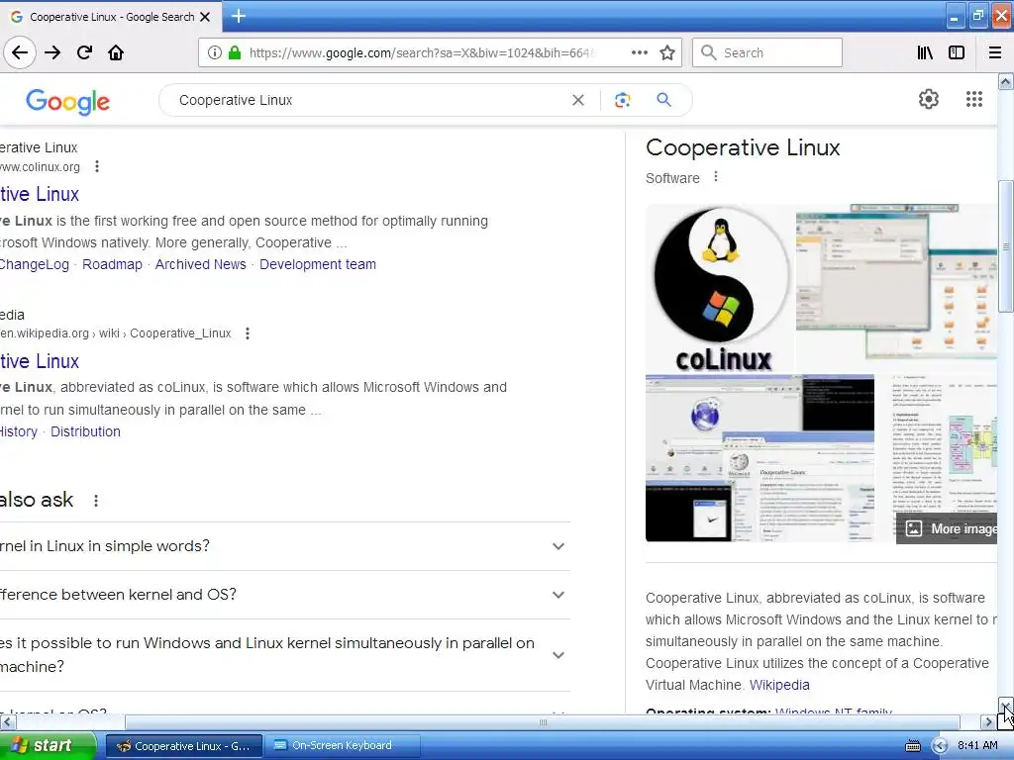Go to the Google logo homepage
Viewport: 1014px width, 760px height.
(68, 102)
